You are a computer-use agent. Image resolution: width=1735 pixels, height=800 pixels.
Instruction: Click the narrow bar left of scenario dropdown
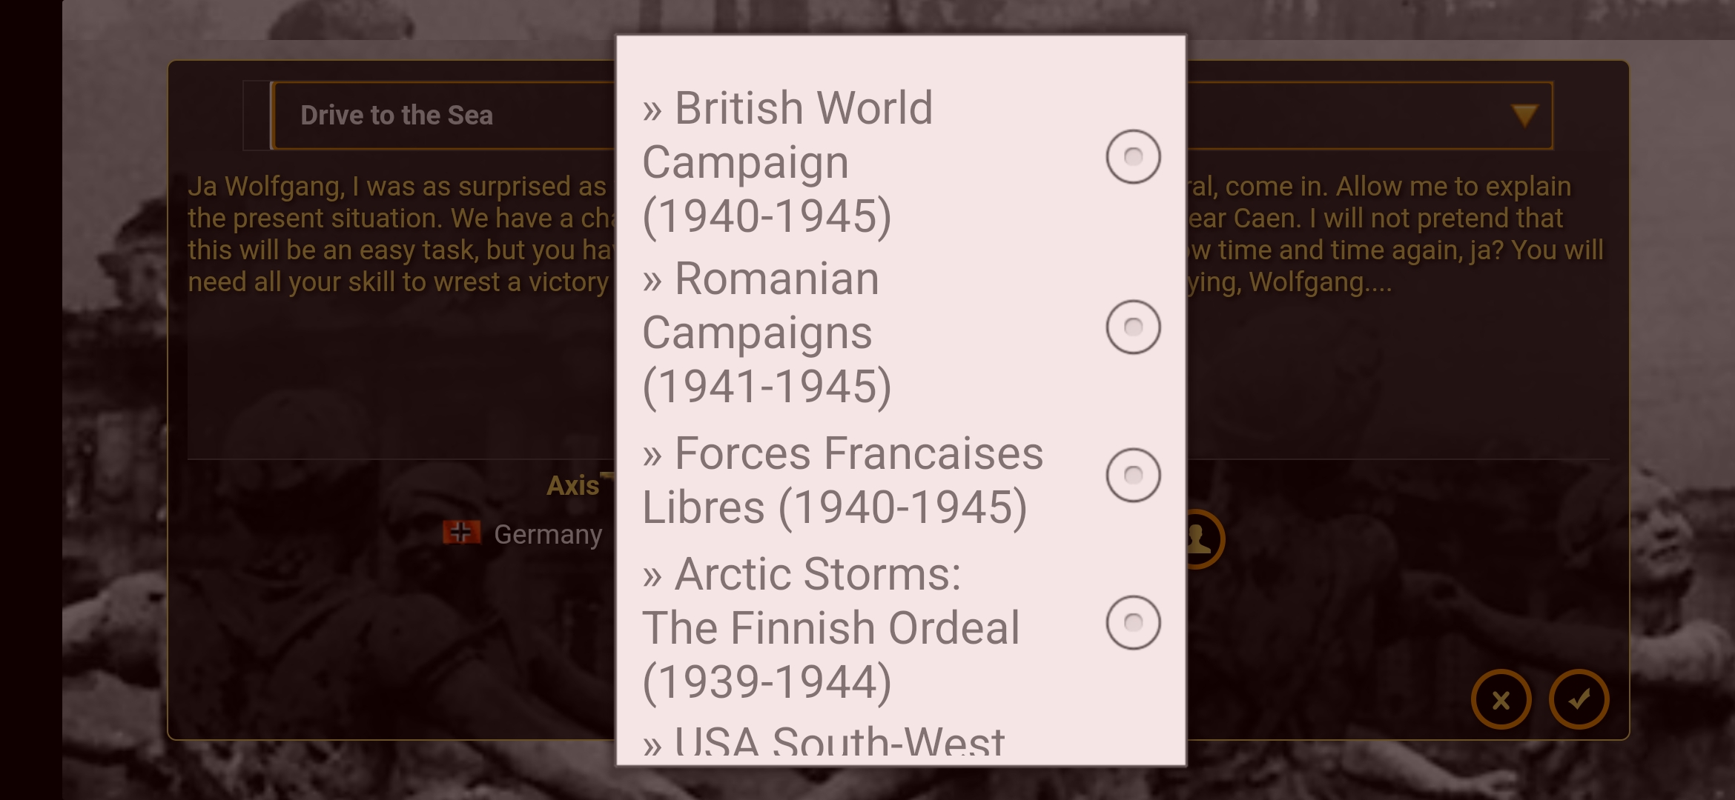[x=257, y=116]
